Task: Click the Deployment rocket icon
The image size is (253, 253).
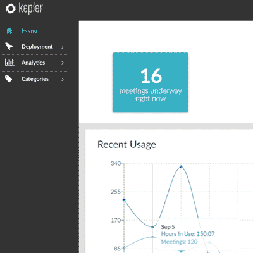Action: 9,46
